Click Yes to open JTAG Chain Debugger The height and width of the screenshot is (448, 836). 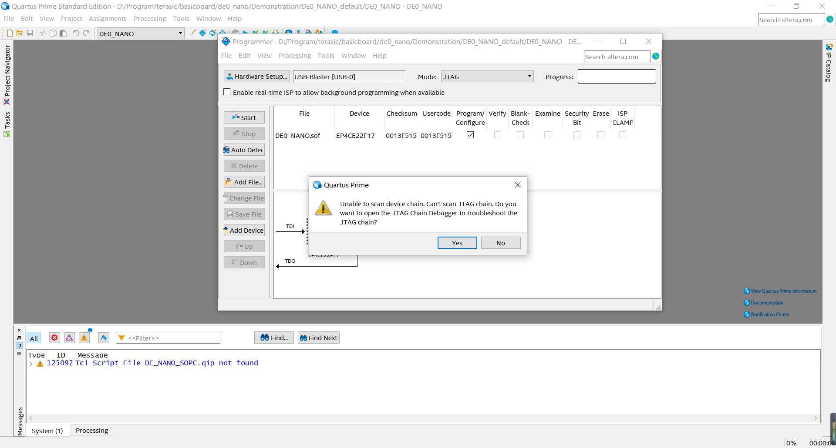click(x=457, y=243)
